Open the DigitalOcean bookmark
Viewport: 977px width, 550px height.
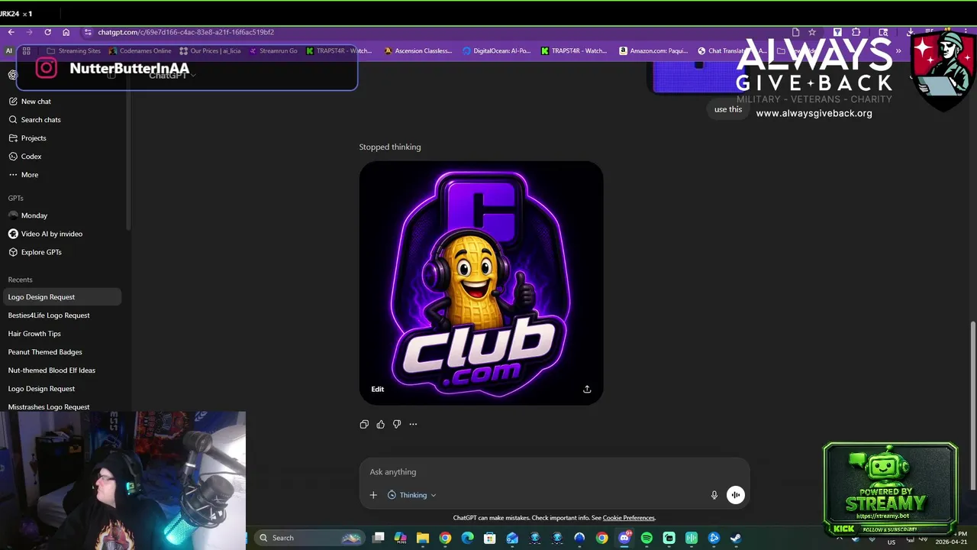click(496, 51)
